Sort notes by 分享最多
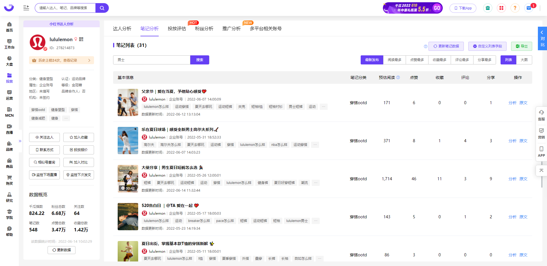The image size is (547, 266). tap(484, 60)
